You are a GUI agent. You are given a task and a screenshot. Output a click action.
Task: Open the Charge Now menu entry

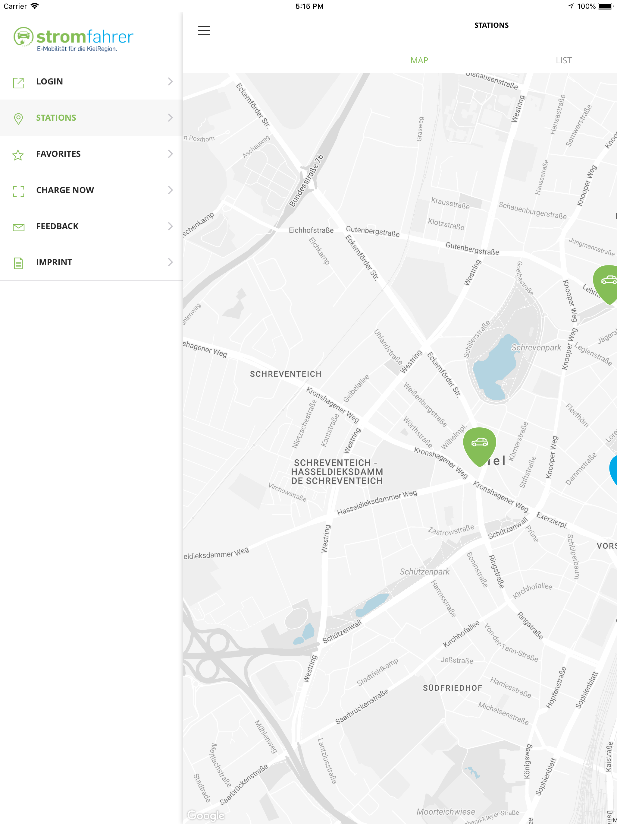[x=92, y=190]
